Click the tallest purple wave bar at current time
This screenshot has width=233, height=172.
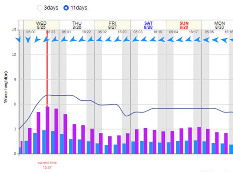pyautogui.click(x=47, y=130)
